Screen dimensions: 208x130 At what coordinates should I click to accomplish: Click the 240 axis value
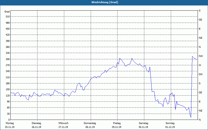click(8, 71)
